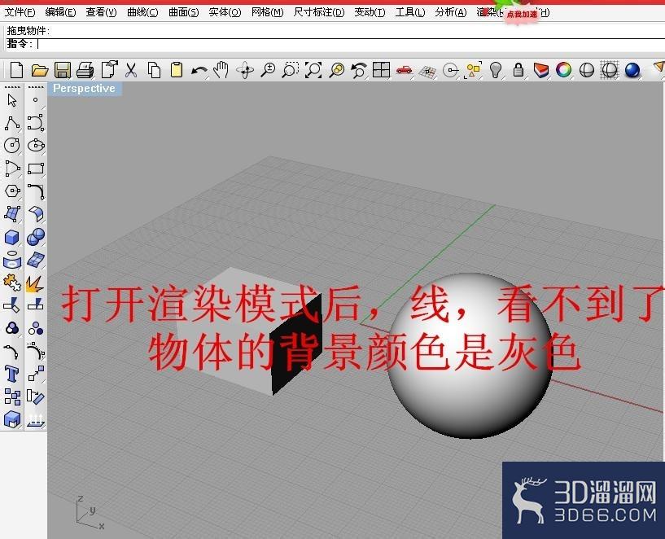Click the padlock lock icon
The height and width of the screenshot is (539, 665).
pos(518,69)
